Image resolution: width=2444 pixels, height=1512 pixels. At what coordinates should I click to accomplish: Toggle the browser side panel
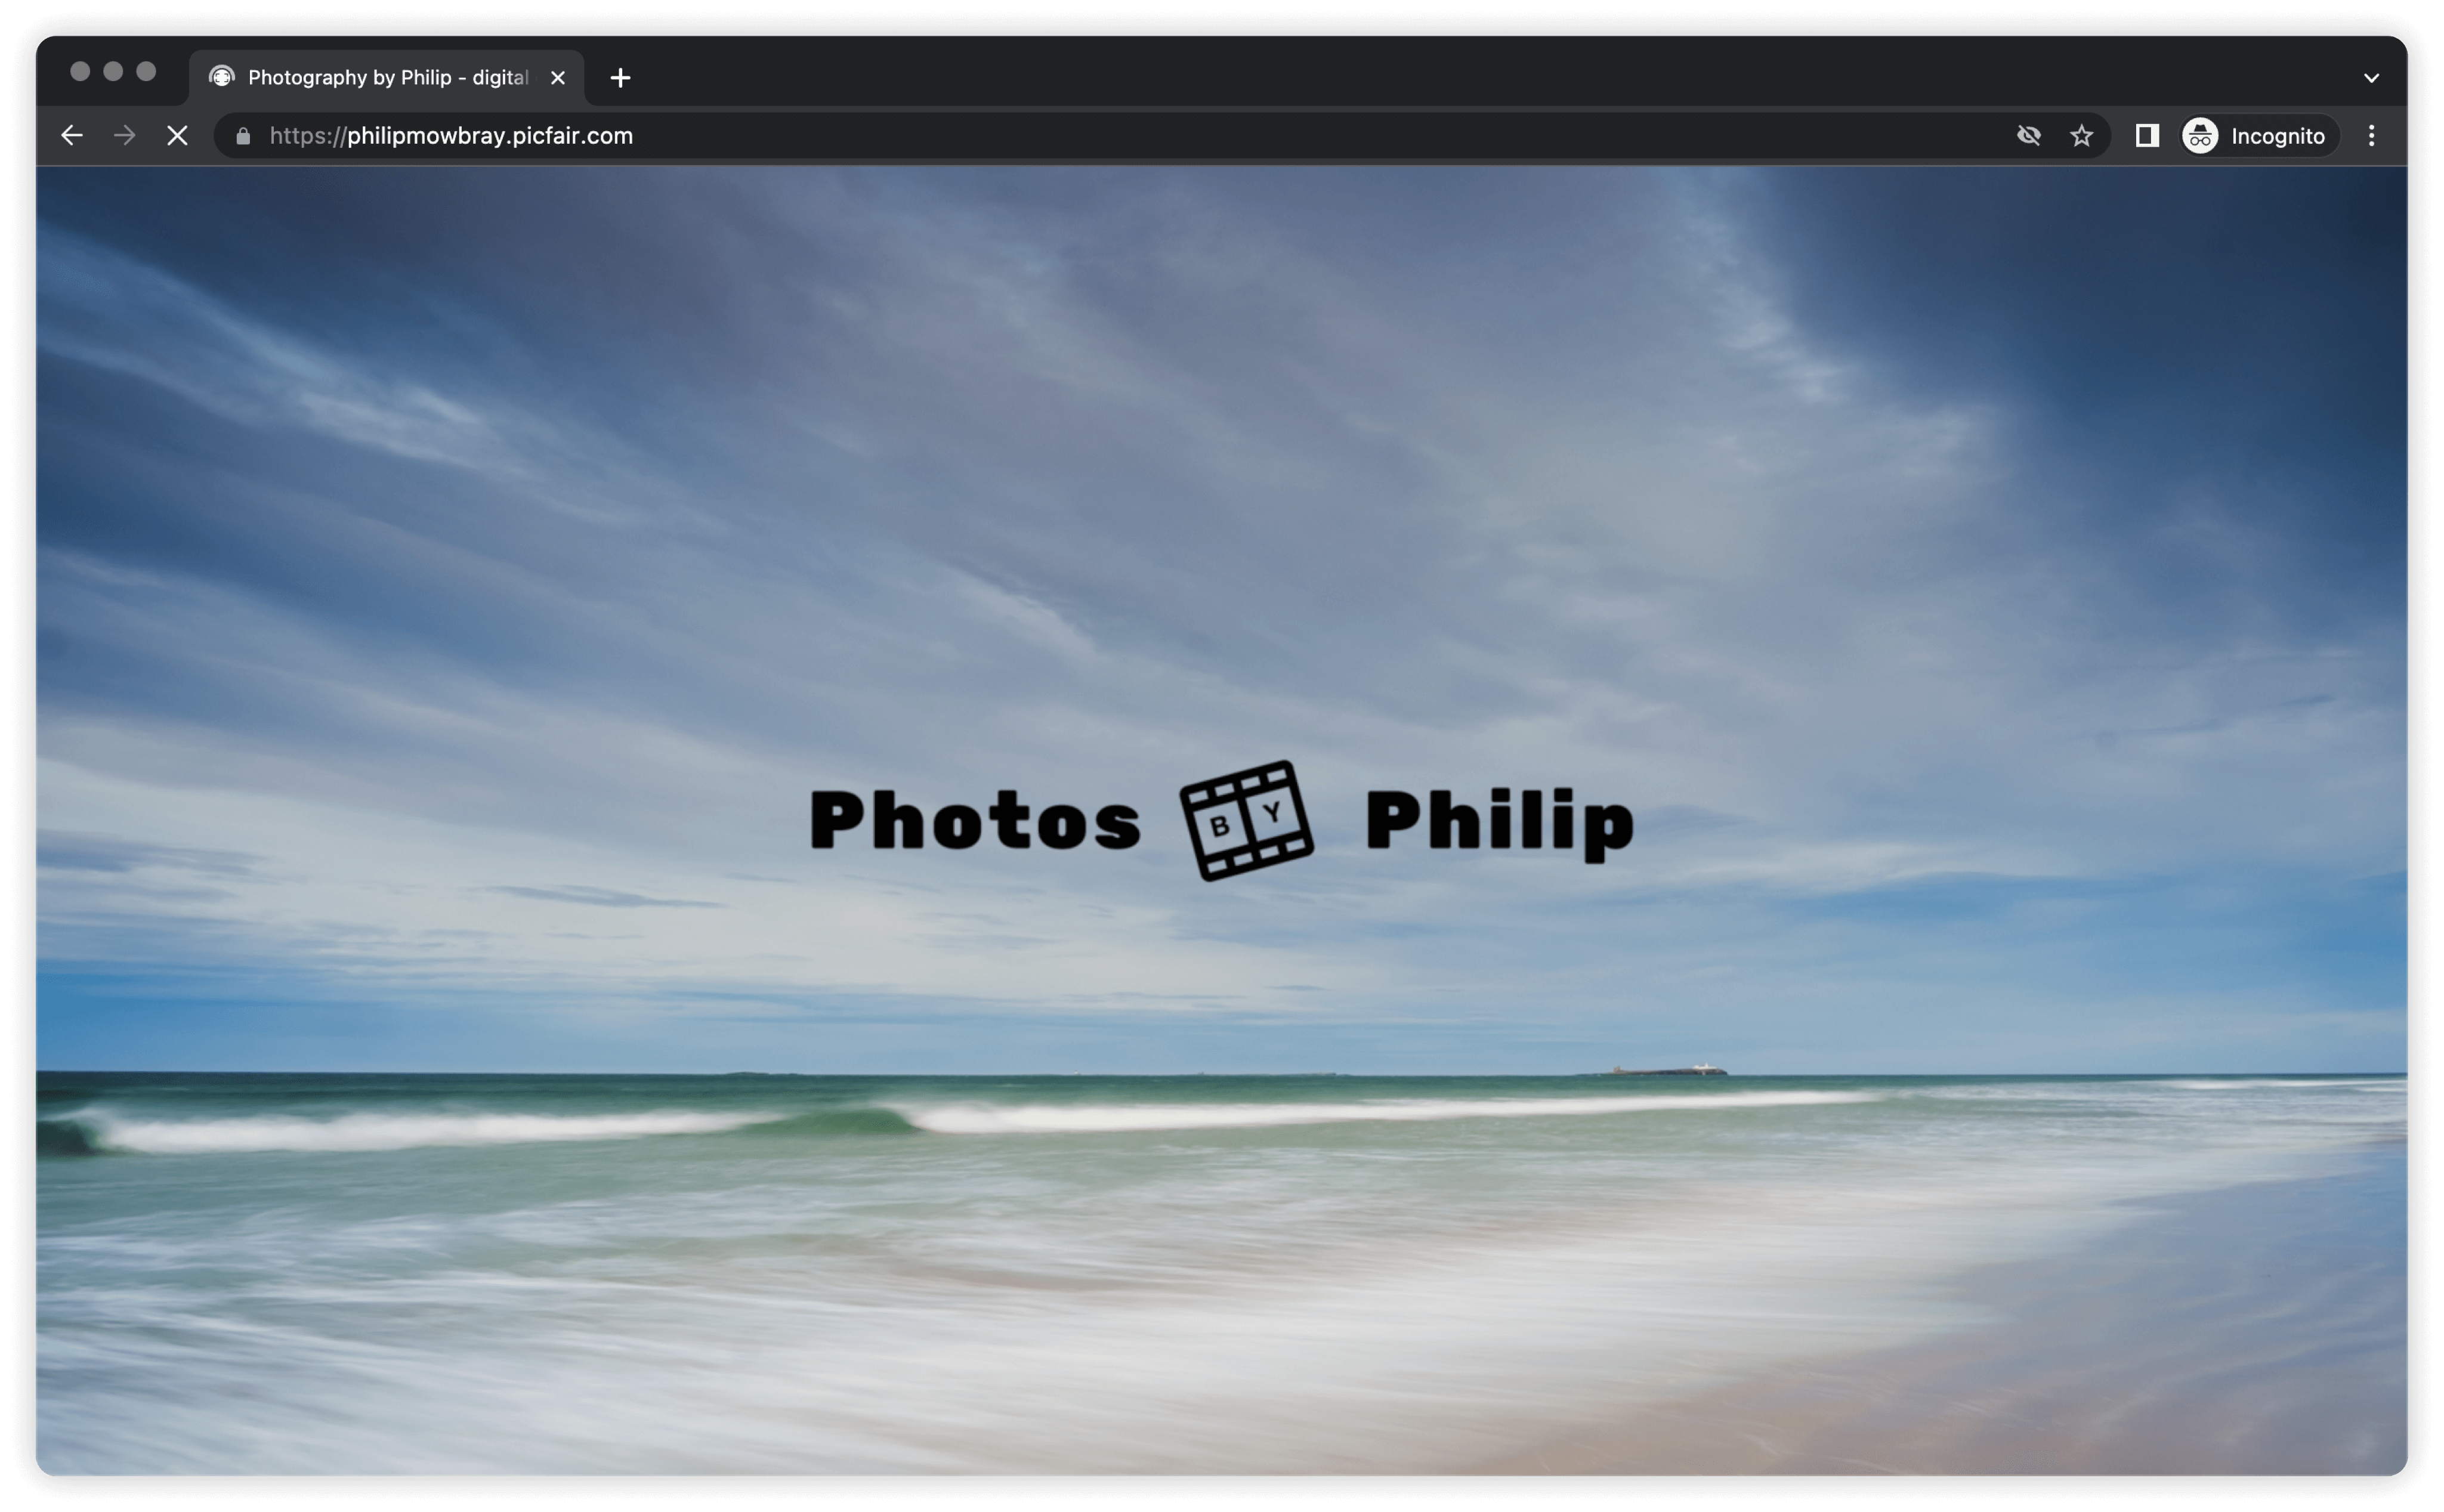(2146, 135)
